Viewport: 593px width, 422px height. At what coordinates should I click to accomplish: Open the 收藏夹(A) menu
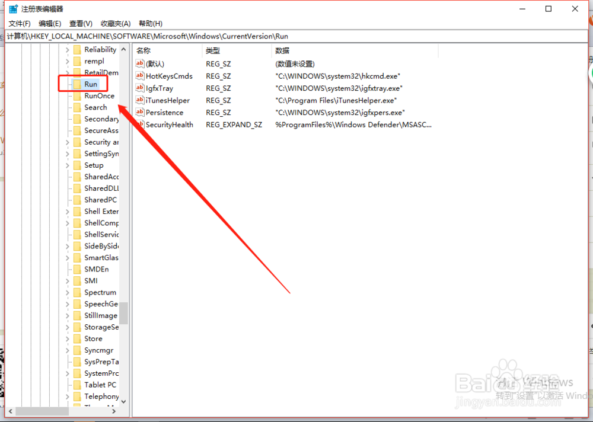click(116, 24)
